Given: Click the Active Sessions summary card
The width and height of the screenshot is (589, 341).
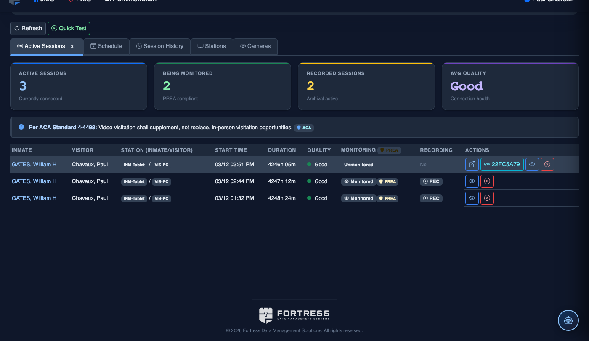Looking at the screenshot, I should 79,86.
